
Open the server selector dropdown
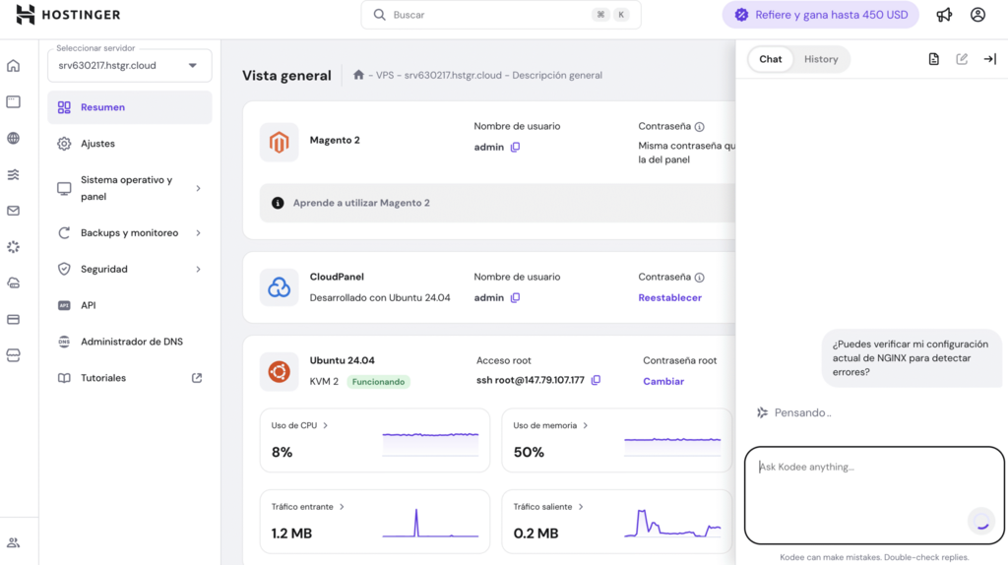pos(129,66)
